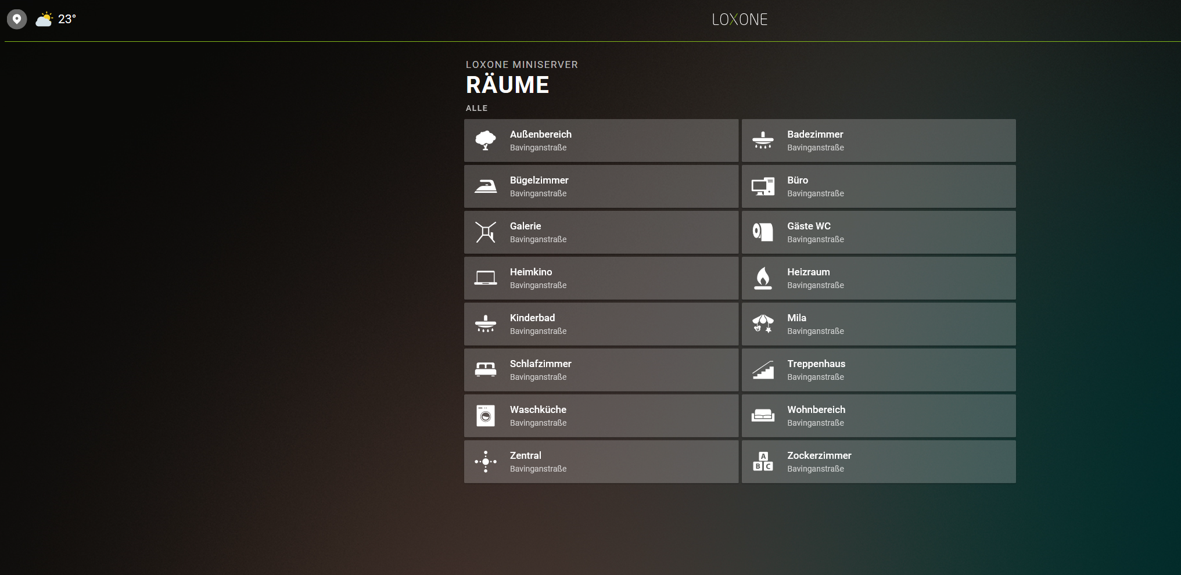Image resolution: width=1181 pixels, height=575 pixels.
Task: Click the Heizraum flame icon
Action: [763, 278]
